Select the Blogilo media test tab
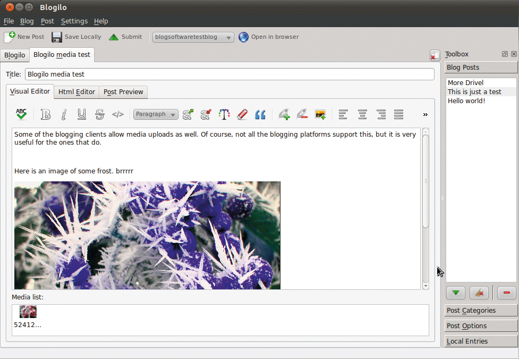The width and height of the screenshot is (519, 359). click(x=62, y=55)
